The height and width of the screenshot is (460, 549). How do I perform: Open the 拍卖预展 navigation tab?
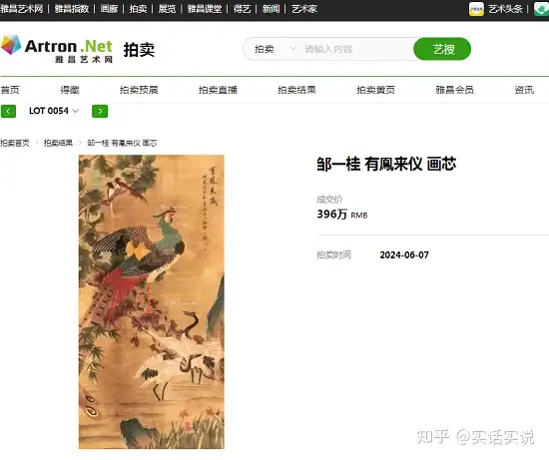pyautogui.click(x=139, y=90)
